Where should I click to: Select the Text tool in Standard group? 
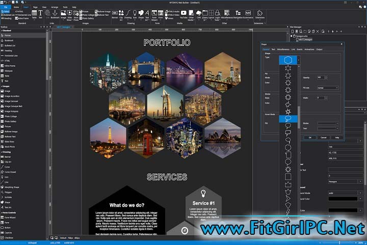41,14
